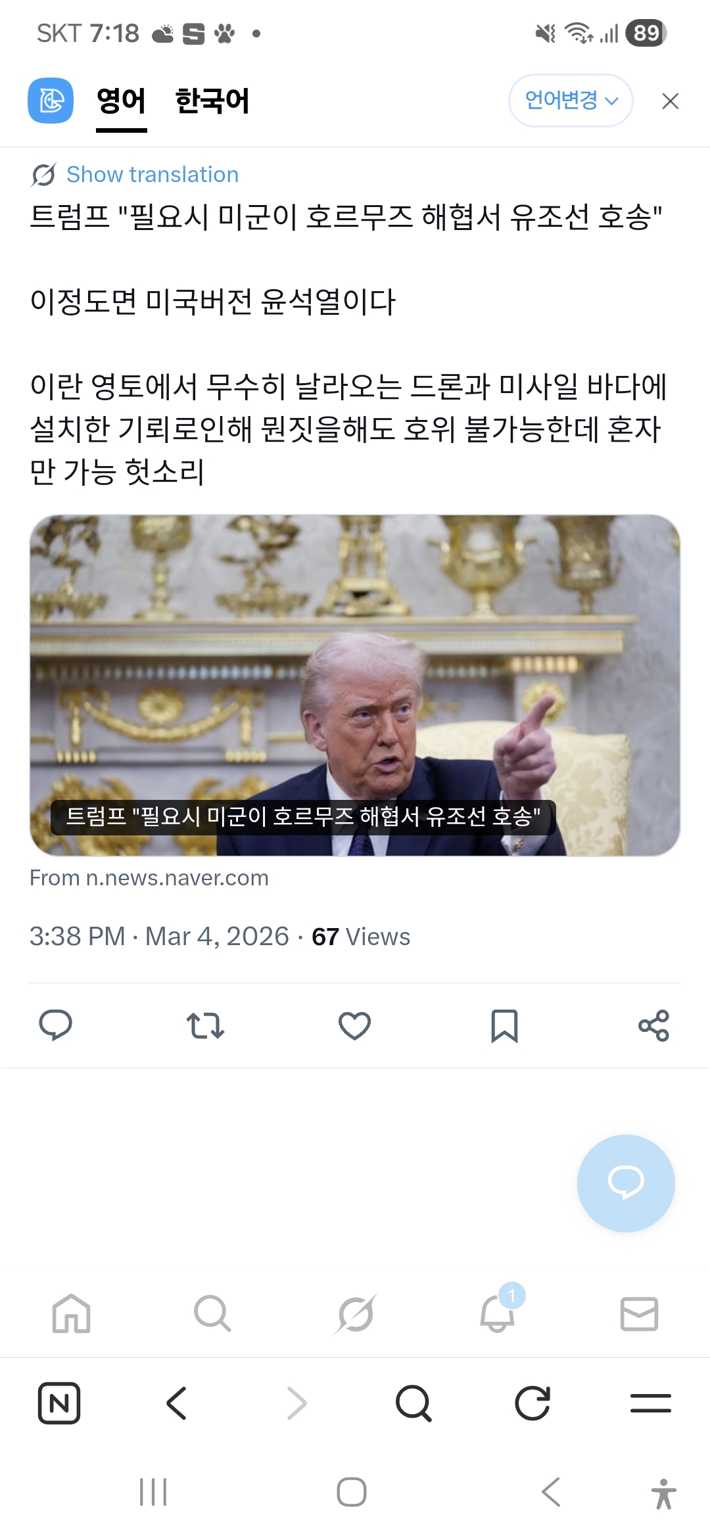Close the translation bar
710x1538 pixels.
[x=670, y=101]
